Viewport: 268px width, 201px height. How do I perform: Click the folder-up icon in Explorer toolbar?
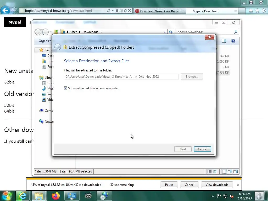(56, 32)
